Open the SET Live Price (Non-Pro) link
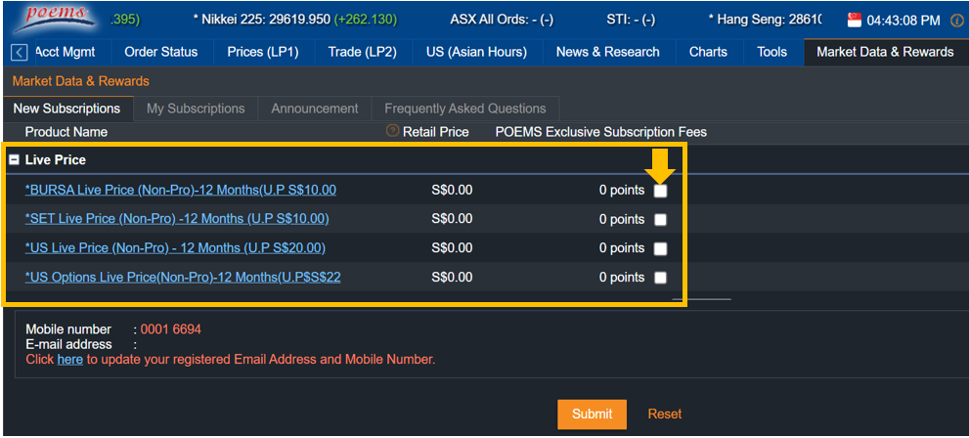The image size is (969, 438). pyautogui.click(x=177, y=219)
